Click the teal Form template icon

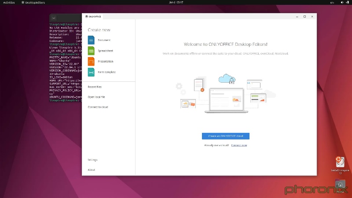coord(91,72)
